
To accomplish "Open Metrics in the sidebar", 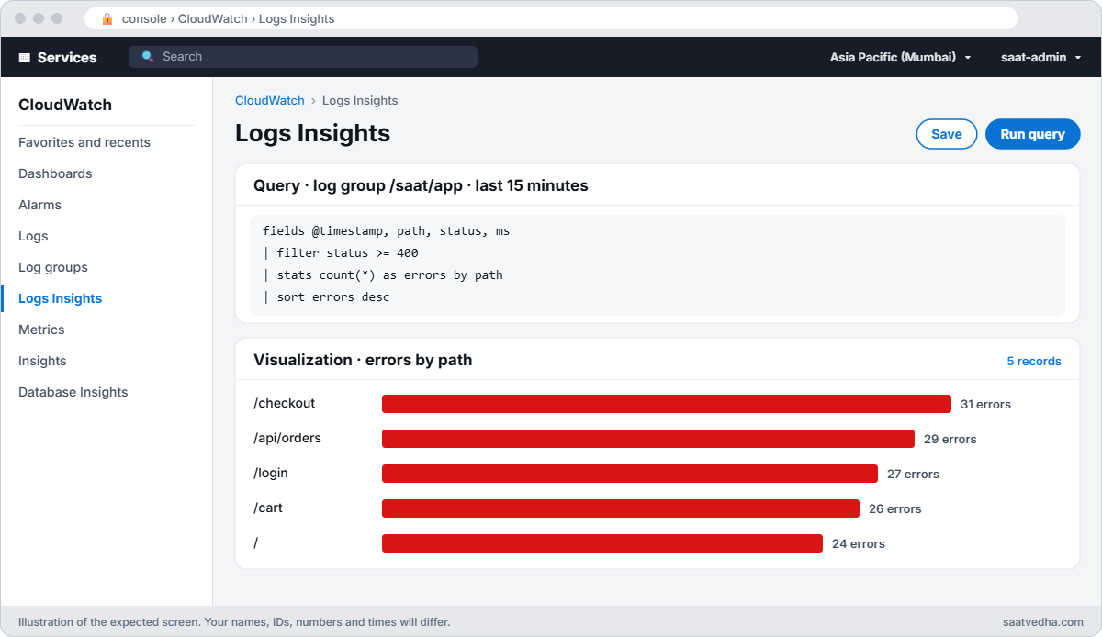I will click(x=41, y=330).
